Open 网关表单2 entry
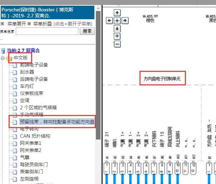This screenshot has width=216, height=184. tap(31, 151)
